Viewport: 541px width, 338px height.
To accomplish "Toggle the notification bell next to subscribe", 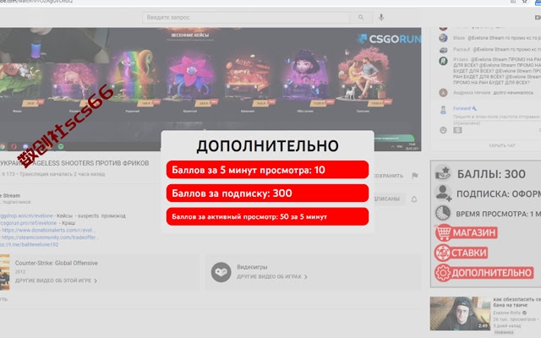I will point(414,199).
